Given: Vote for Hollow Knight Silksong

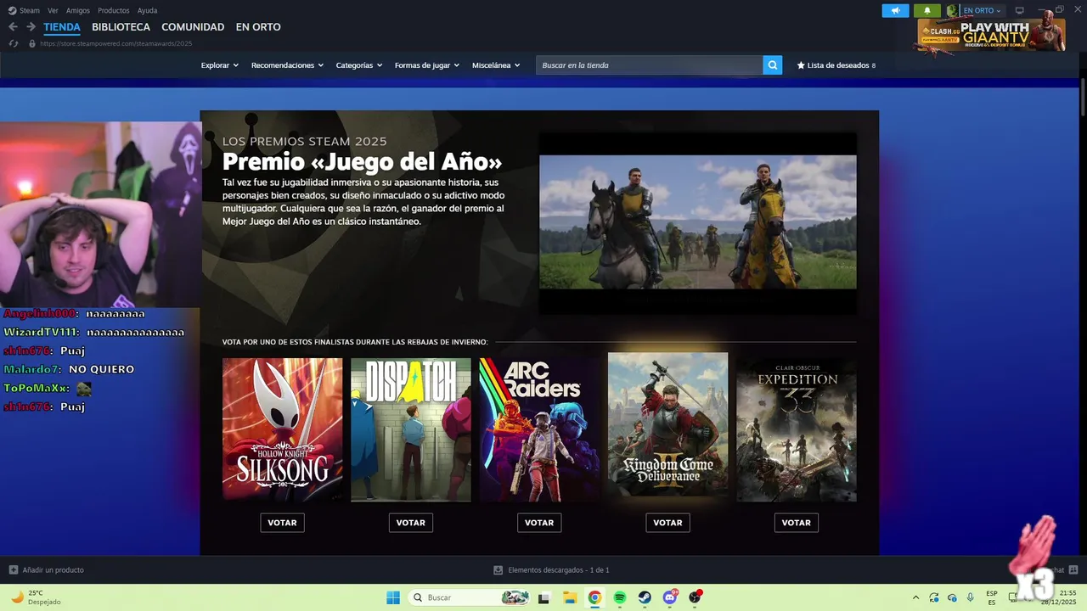Looking at the screenshot, I should (x=282, y=523).
